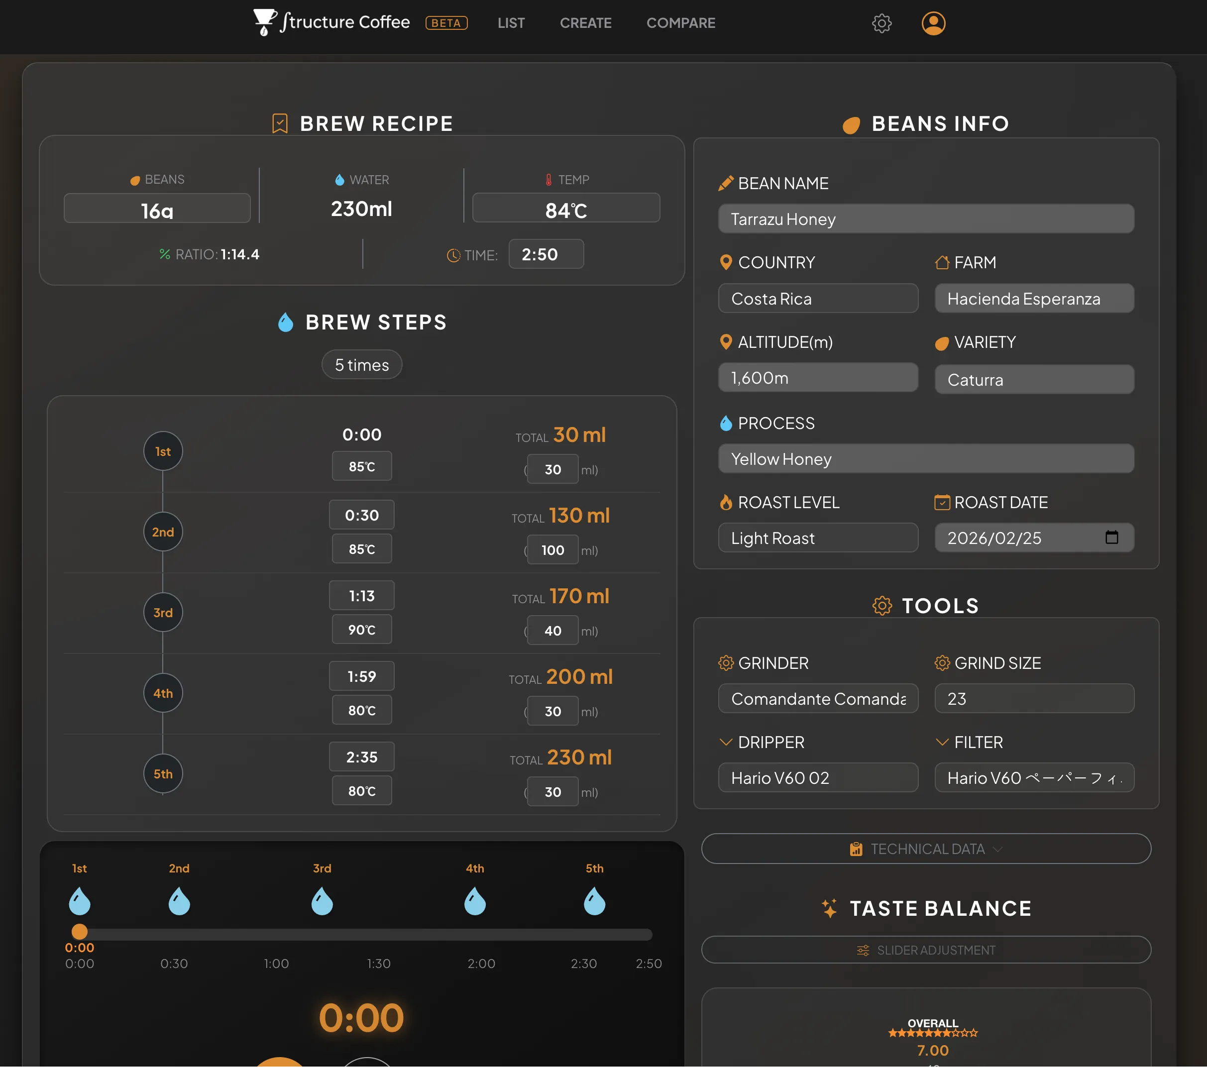Expand the Technical Data section

point(926,849)
